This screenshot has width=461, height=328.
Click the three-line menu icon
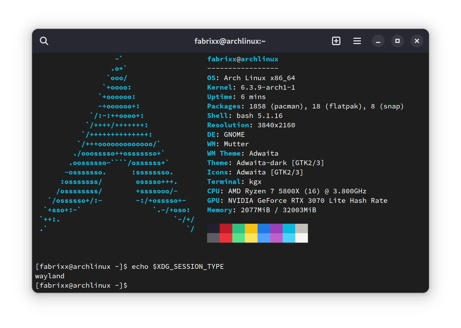click(x=357, y=41)
